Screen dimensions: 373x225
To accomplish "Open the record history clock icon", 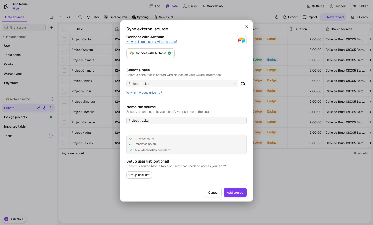I will tap(277, 17).
